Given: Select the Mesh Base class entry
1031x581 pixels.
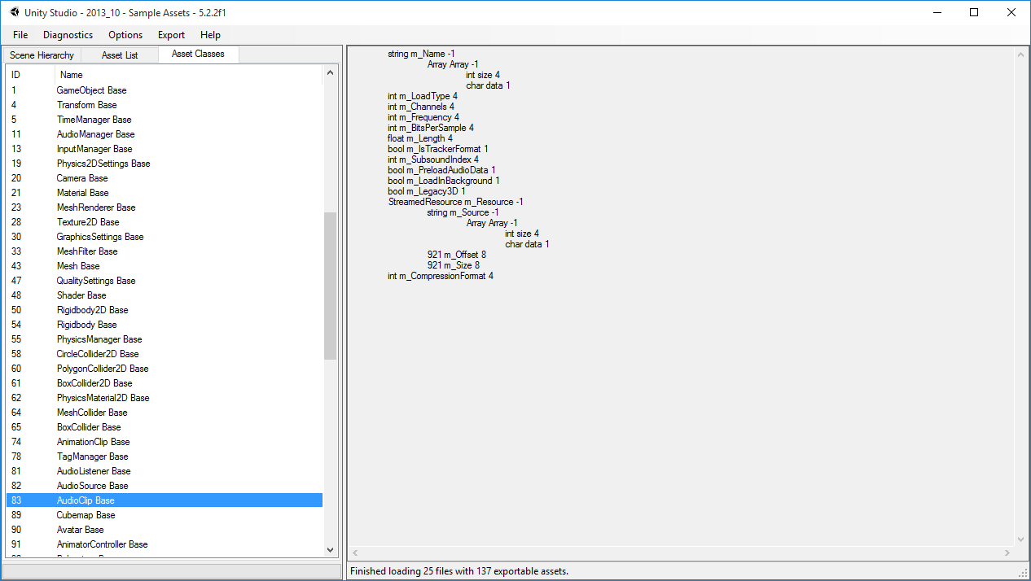Looking at the screenshot, I should tap(77, 266).
